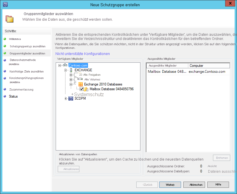Collapse the Exchange 2010 Databases node
Image resolution: width=237 pixels, height=194 pixels.
pos(71,84)
